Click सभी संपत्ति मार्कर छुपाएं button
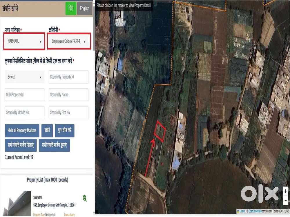Screen dimensions: 290x217 click(x=54, y=145)
